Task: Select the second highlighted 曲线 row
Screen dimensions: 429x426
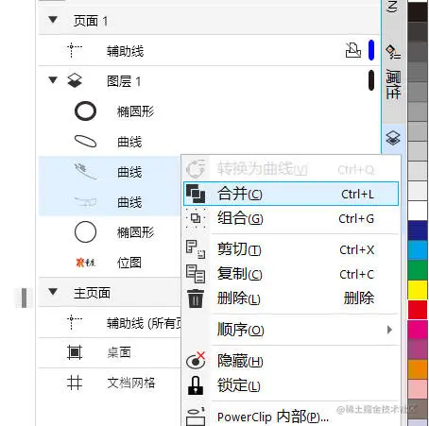Action: click(110, 201)
